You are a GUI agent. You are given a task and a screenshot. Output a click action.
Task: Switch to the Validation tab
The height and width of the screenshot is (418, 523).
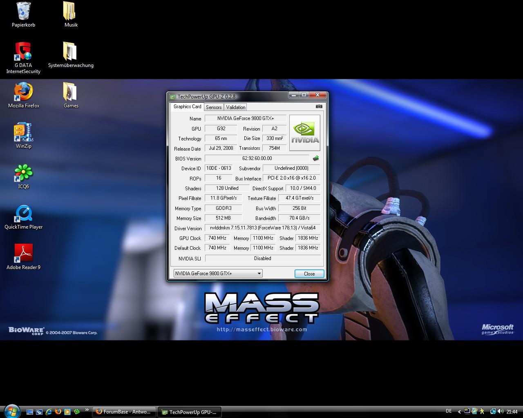pos(236,107)
